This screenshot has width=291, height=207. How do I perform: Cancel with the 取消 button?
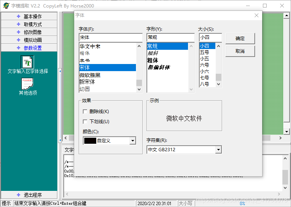pos(240,51)
